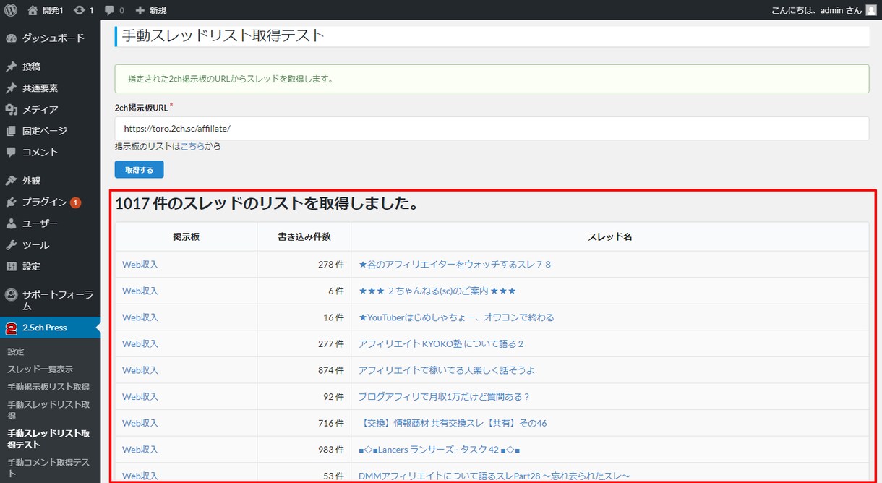Open the メディア menu label
Viewport: 882px width, 483px height.
40,110
